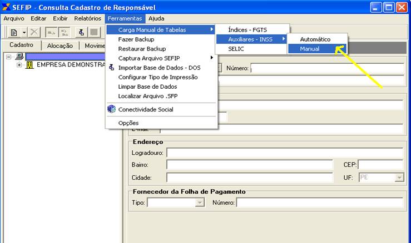Click the Delete X toolbar icon
Image resolution: width=411 pixels, height=243 pixels.
click(34, 33)
